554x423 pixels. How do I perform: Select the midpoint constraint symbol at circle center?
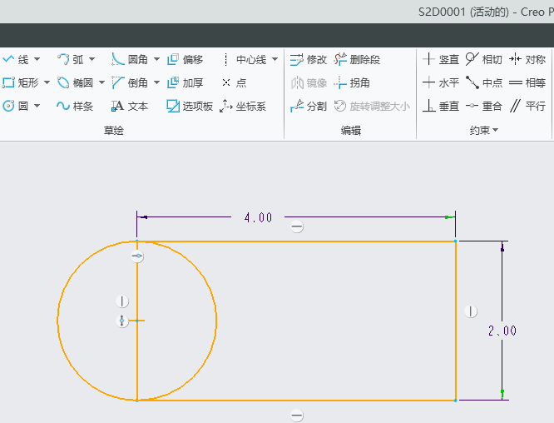point(122,321)
